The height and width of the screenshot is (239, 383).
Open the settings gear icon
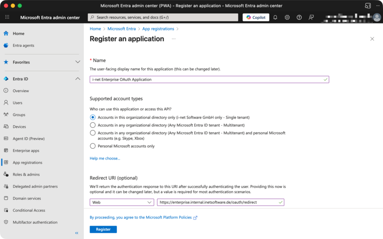(287, 17)
